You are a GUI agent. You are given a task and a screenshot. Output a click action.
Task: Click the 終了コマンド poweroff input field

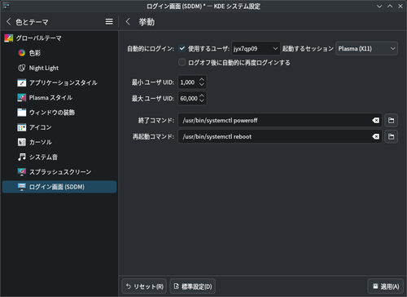point(280,120)
